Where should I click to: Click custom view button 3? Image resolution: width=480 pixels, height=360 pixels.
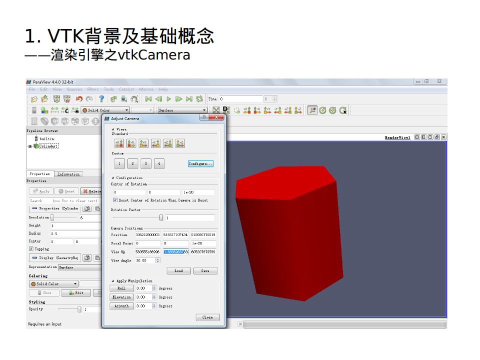(146, 164)
